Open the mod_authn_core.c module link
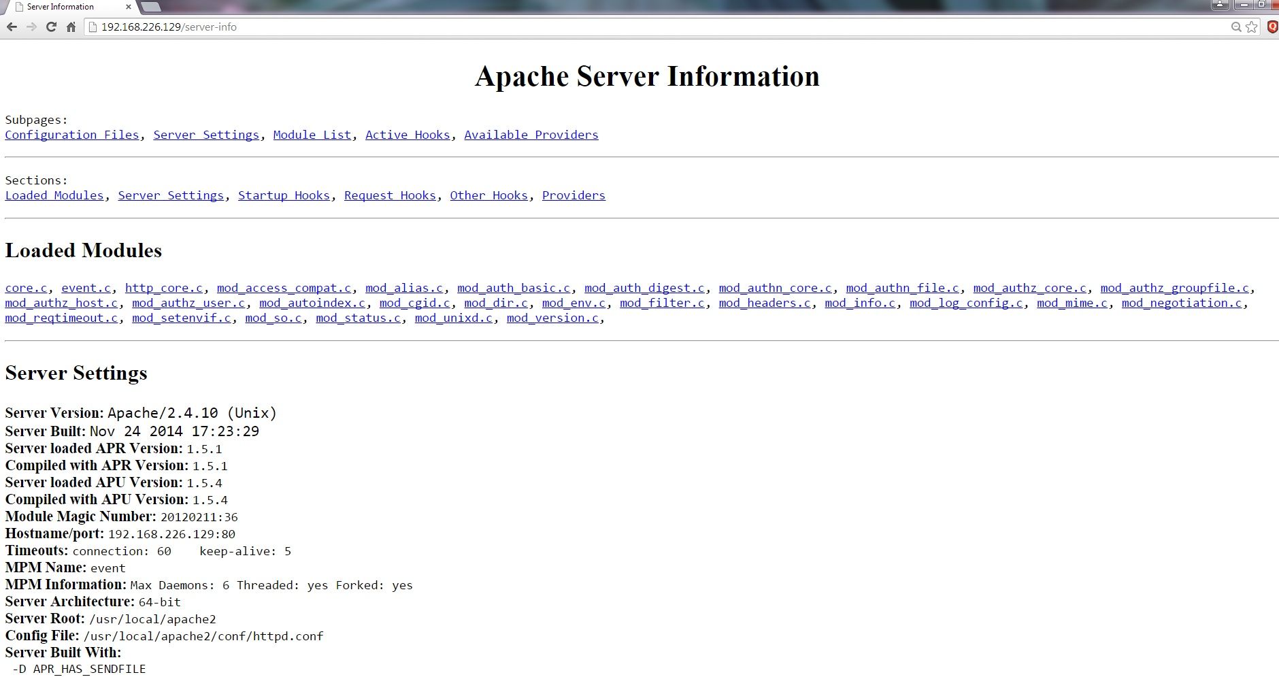 776,288
